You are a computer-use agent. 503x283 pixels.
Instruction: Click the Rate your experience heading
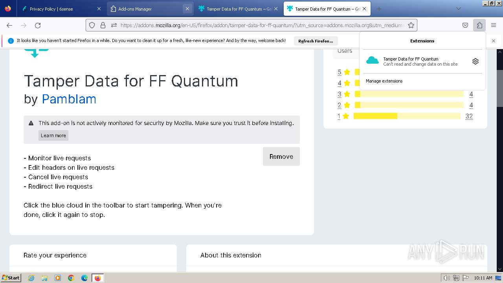(x=55, y=255)
